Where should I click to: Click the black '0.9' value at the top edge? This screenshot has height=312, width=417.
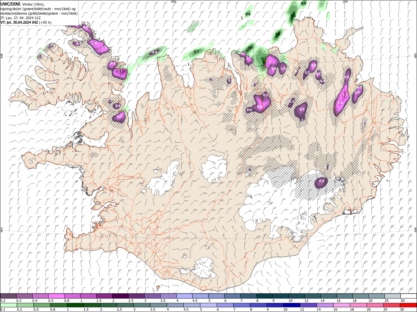point(304,3)
